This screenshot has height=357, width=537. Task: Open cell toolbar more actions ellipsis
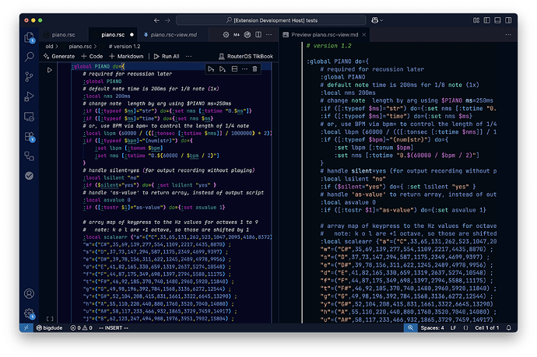(x=244, y=69)
